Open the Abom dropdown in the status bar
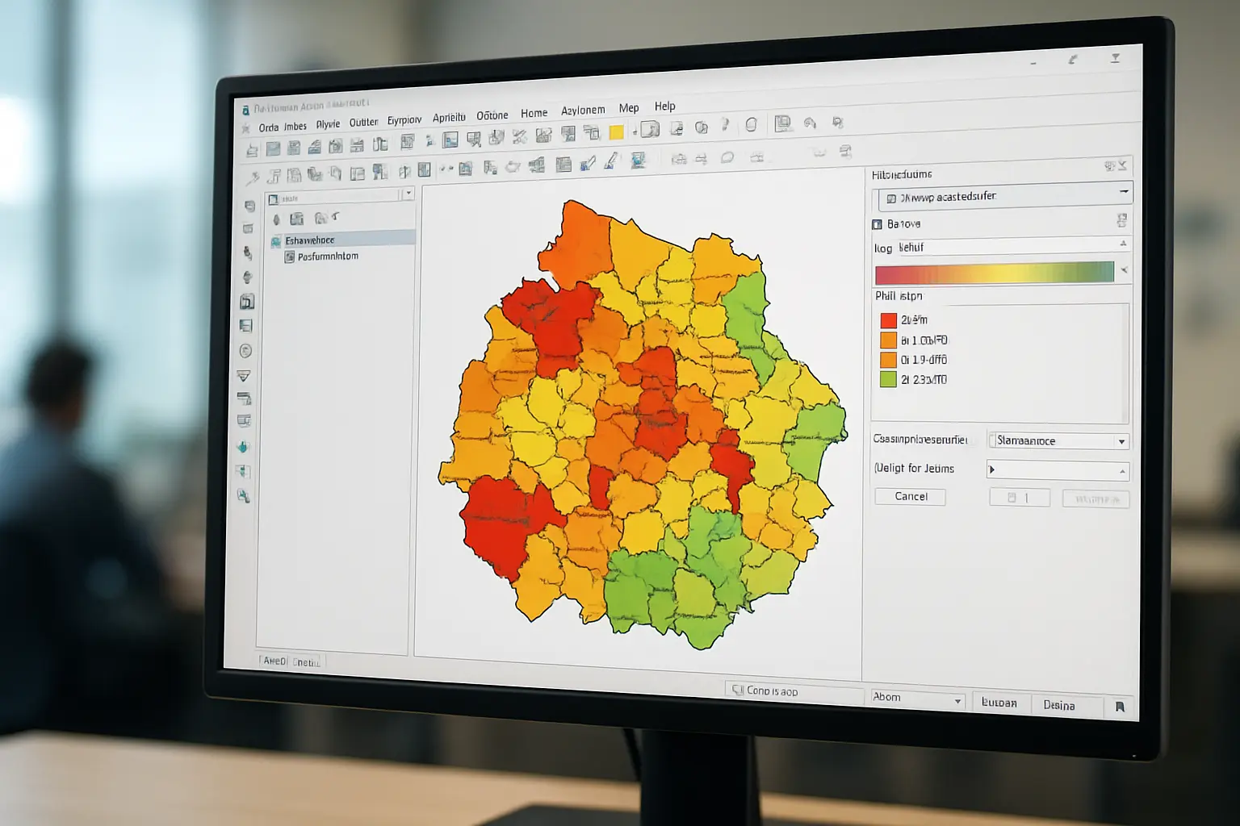1240x826 pixels. tap(957, 701)
